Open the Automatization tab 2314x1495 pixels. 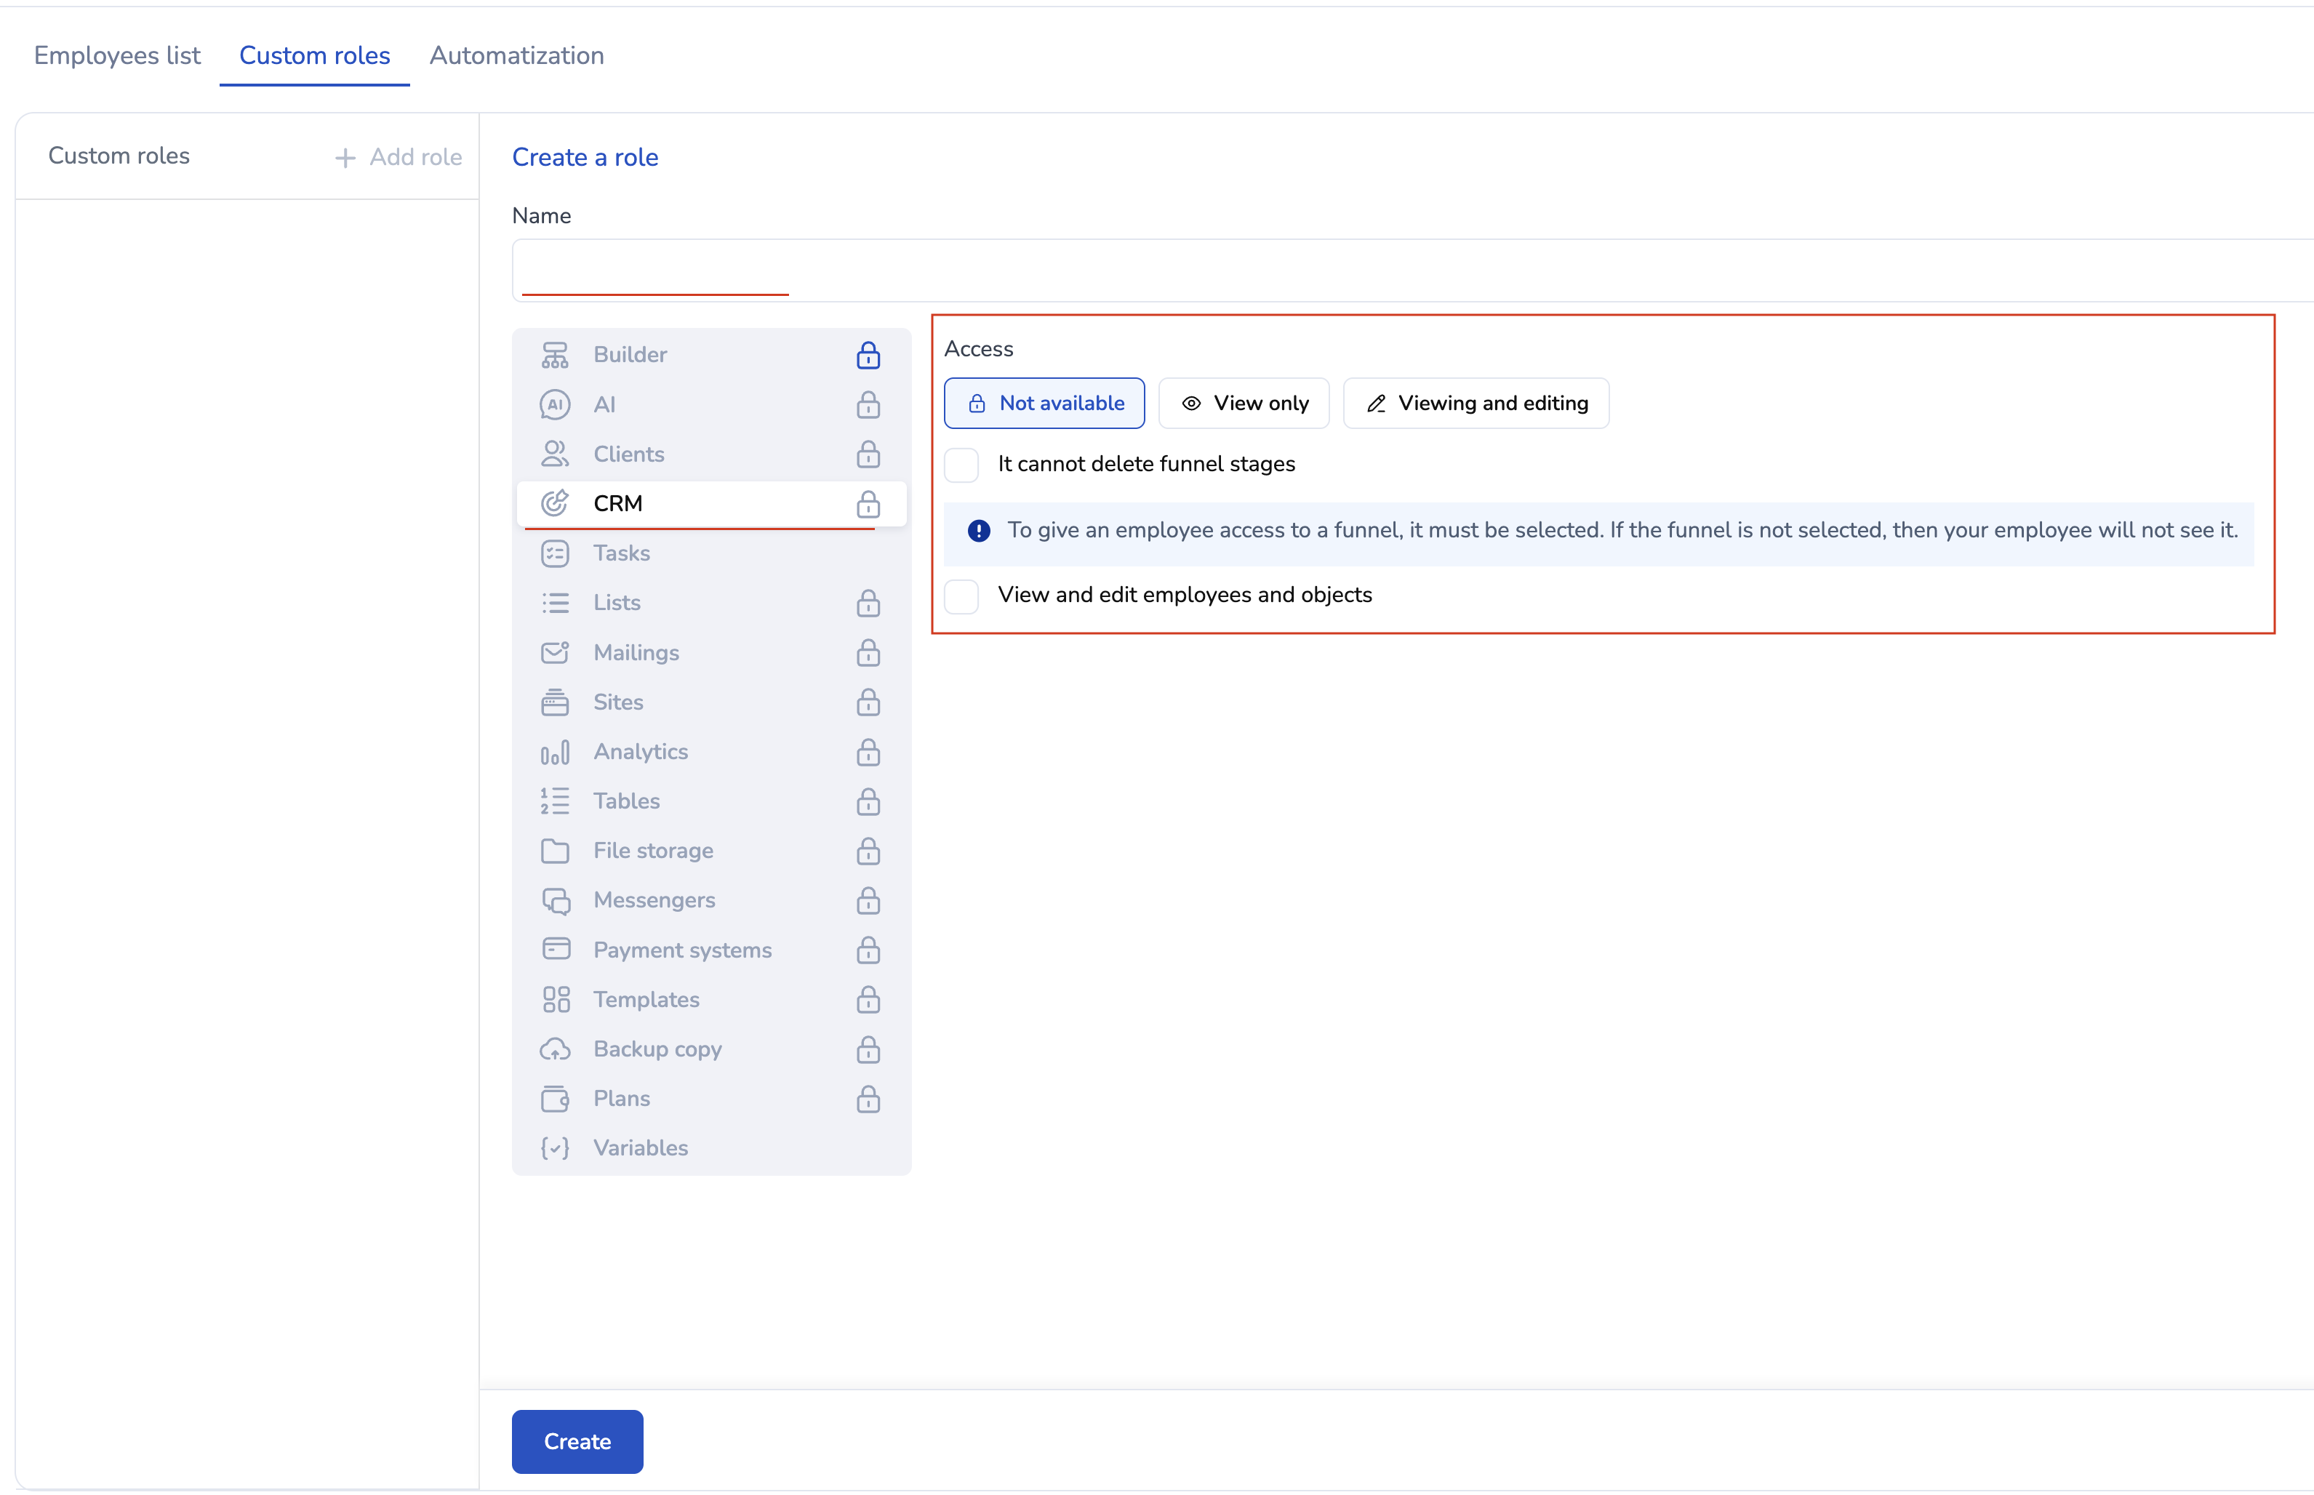[516, 55]
